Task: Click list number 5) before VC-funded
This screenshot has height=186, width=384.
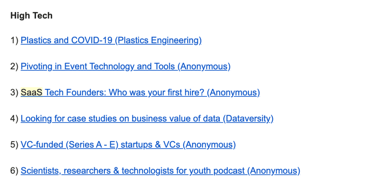Action: (x=15, y=145)
